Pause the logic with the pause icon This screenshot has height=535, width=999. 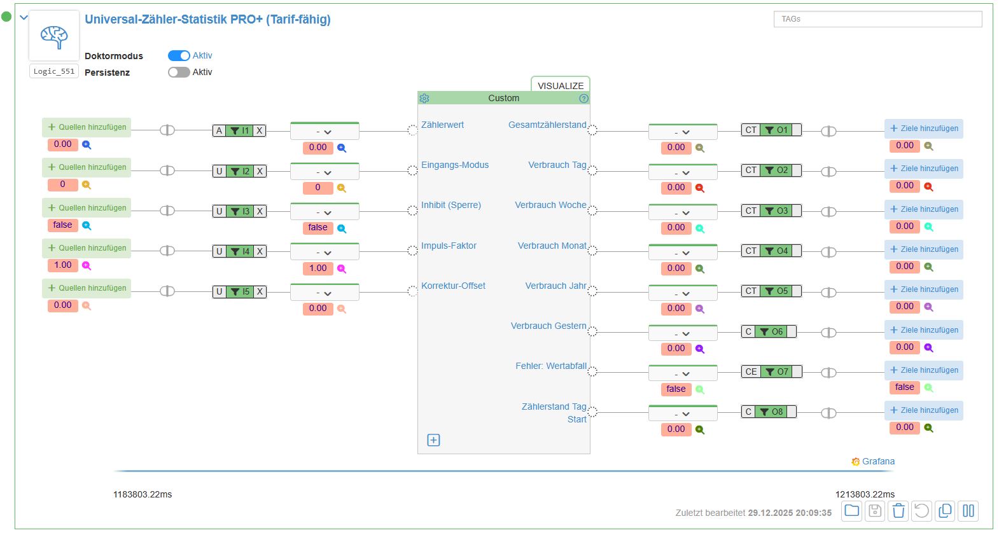[968, 511]
